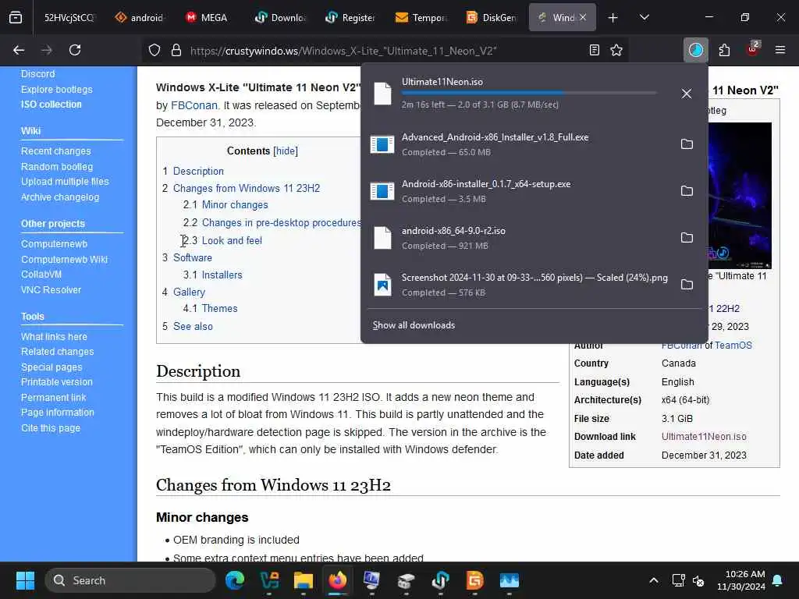Bookmark this page with the star icon
Image resolution: width=799 pixels, height=599 pixels.
point(616,51)
